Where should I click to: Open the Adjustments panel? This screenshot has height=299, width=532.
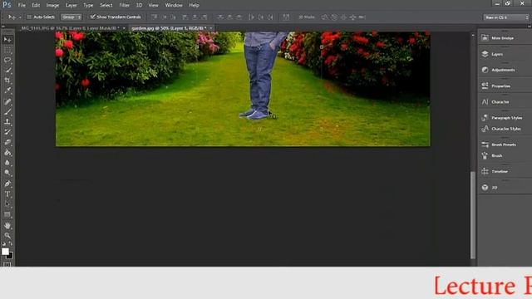(x=498, y=70)
